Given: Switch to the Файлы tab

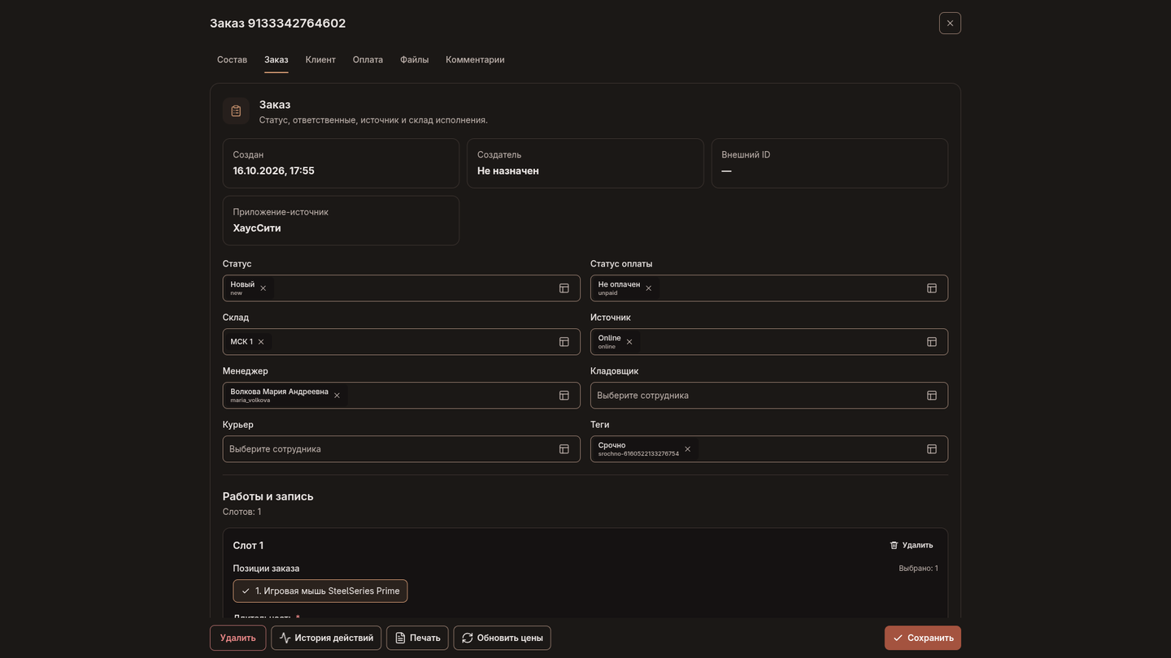Looking at the screenshot, I should coord(414,59).
